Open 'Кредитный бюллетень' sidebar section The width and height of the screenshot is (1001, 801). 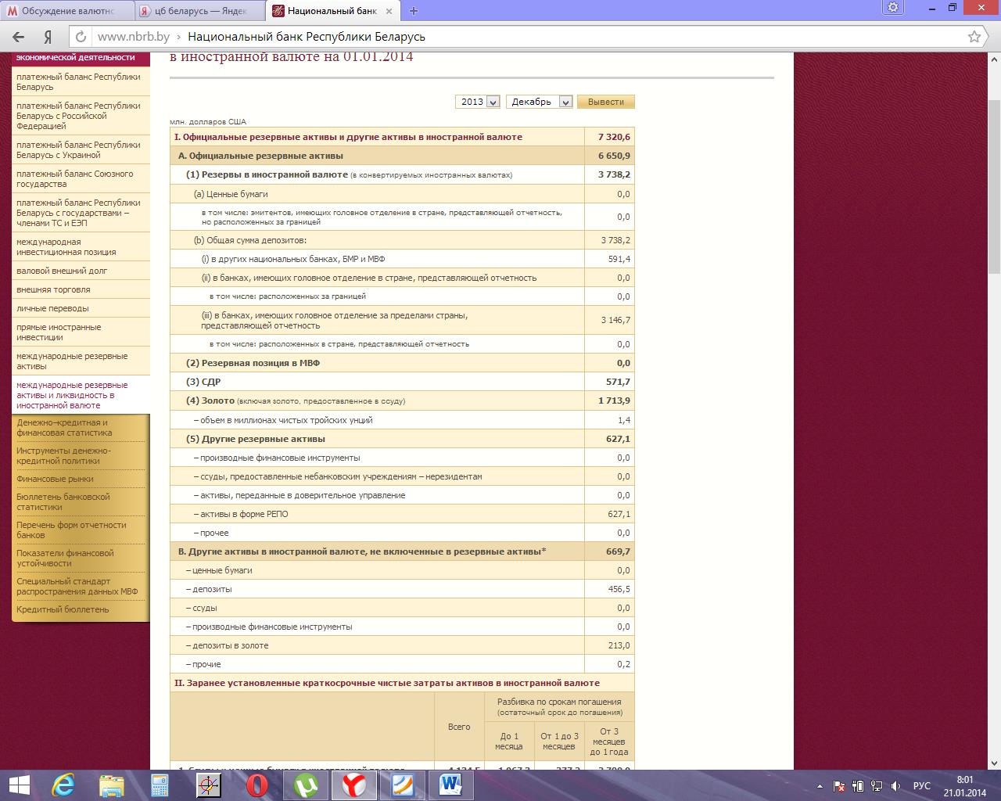(63, 609)
